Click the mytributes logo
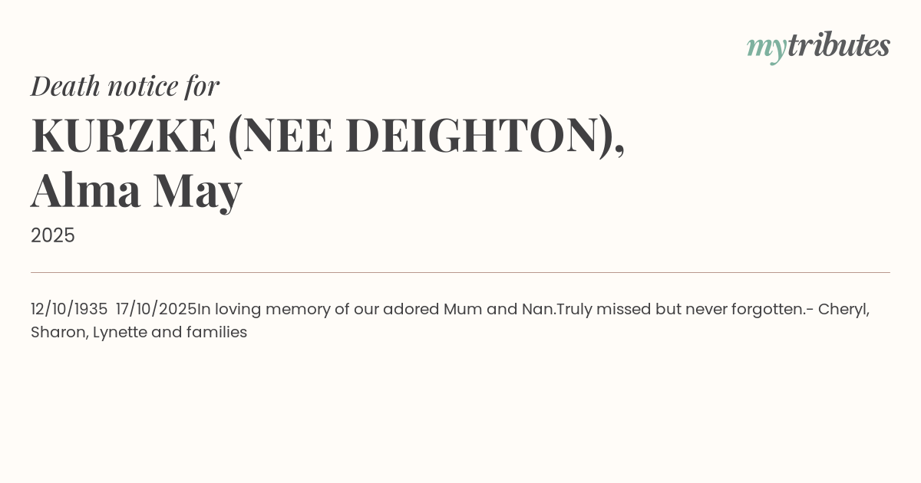The height and width of the screenshot is (483, 921). click(818, 46)
